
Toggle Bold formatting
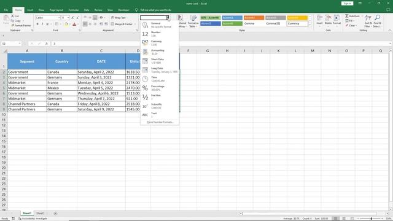tap(37, 24)
